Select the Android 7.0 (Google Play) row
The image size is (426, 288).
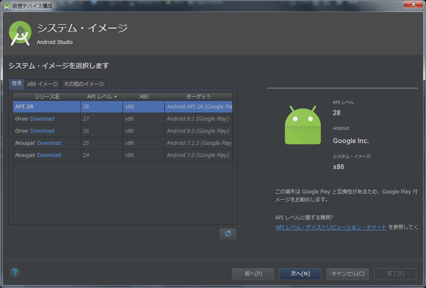[x=123, y=155]
